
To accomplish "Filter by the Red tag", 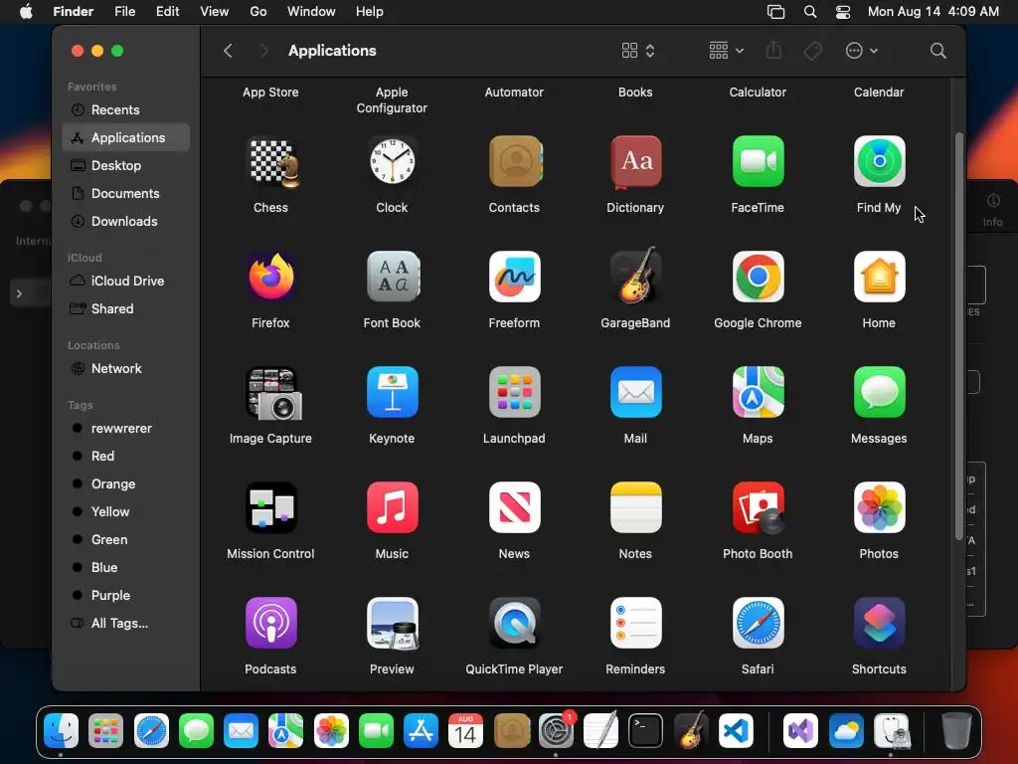I will point(126,457).
